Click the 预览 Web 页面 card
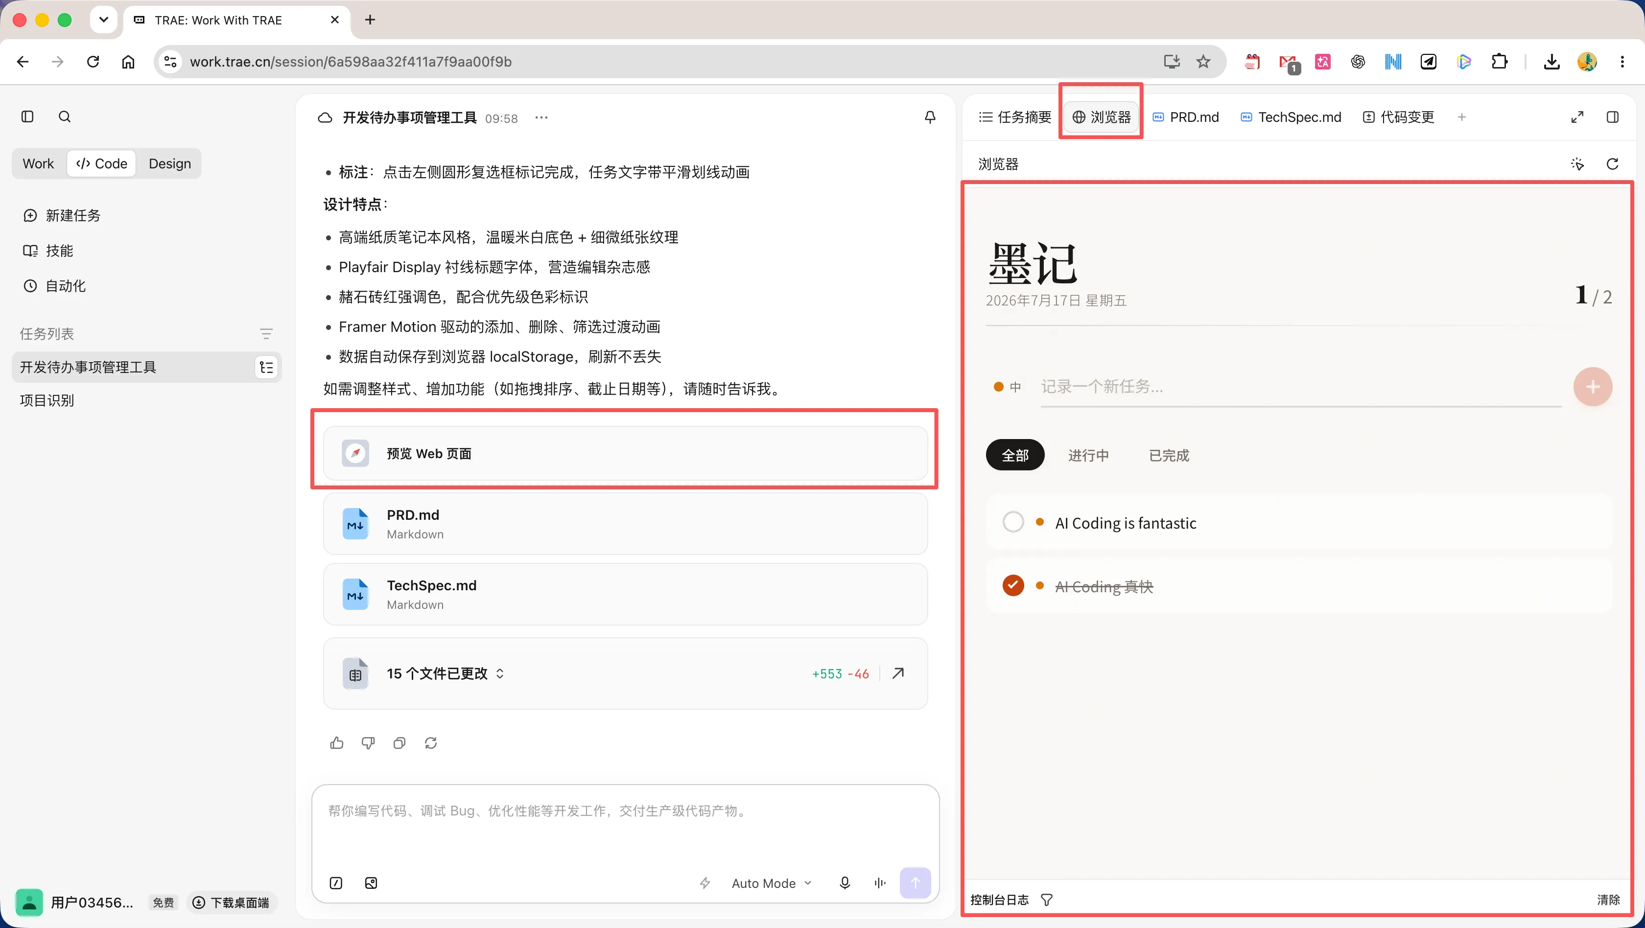Viewport: 1645px width, 928px height. pos(625,453)
